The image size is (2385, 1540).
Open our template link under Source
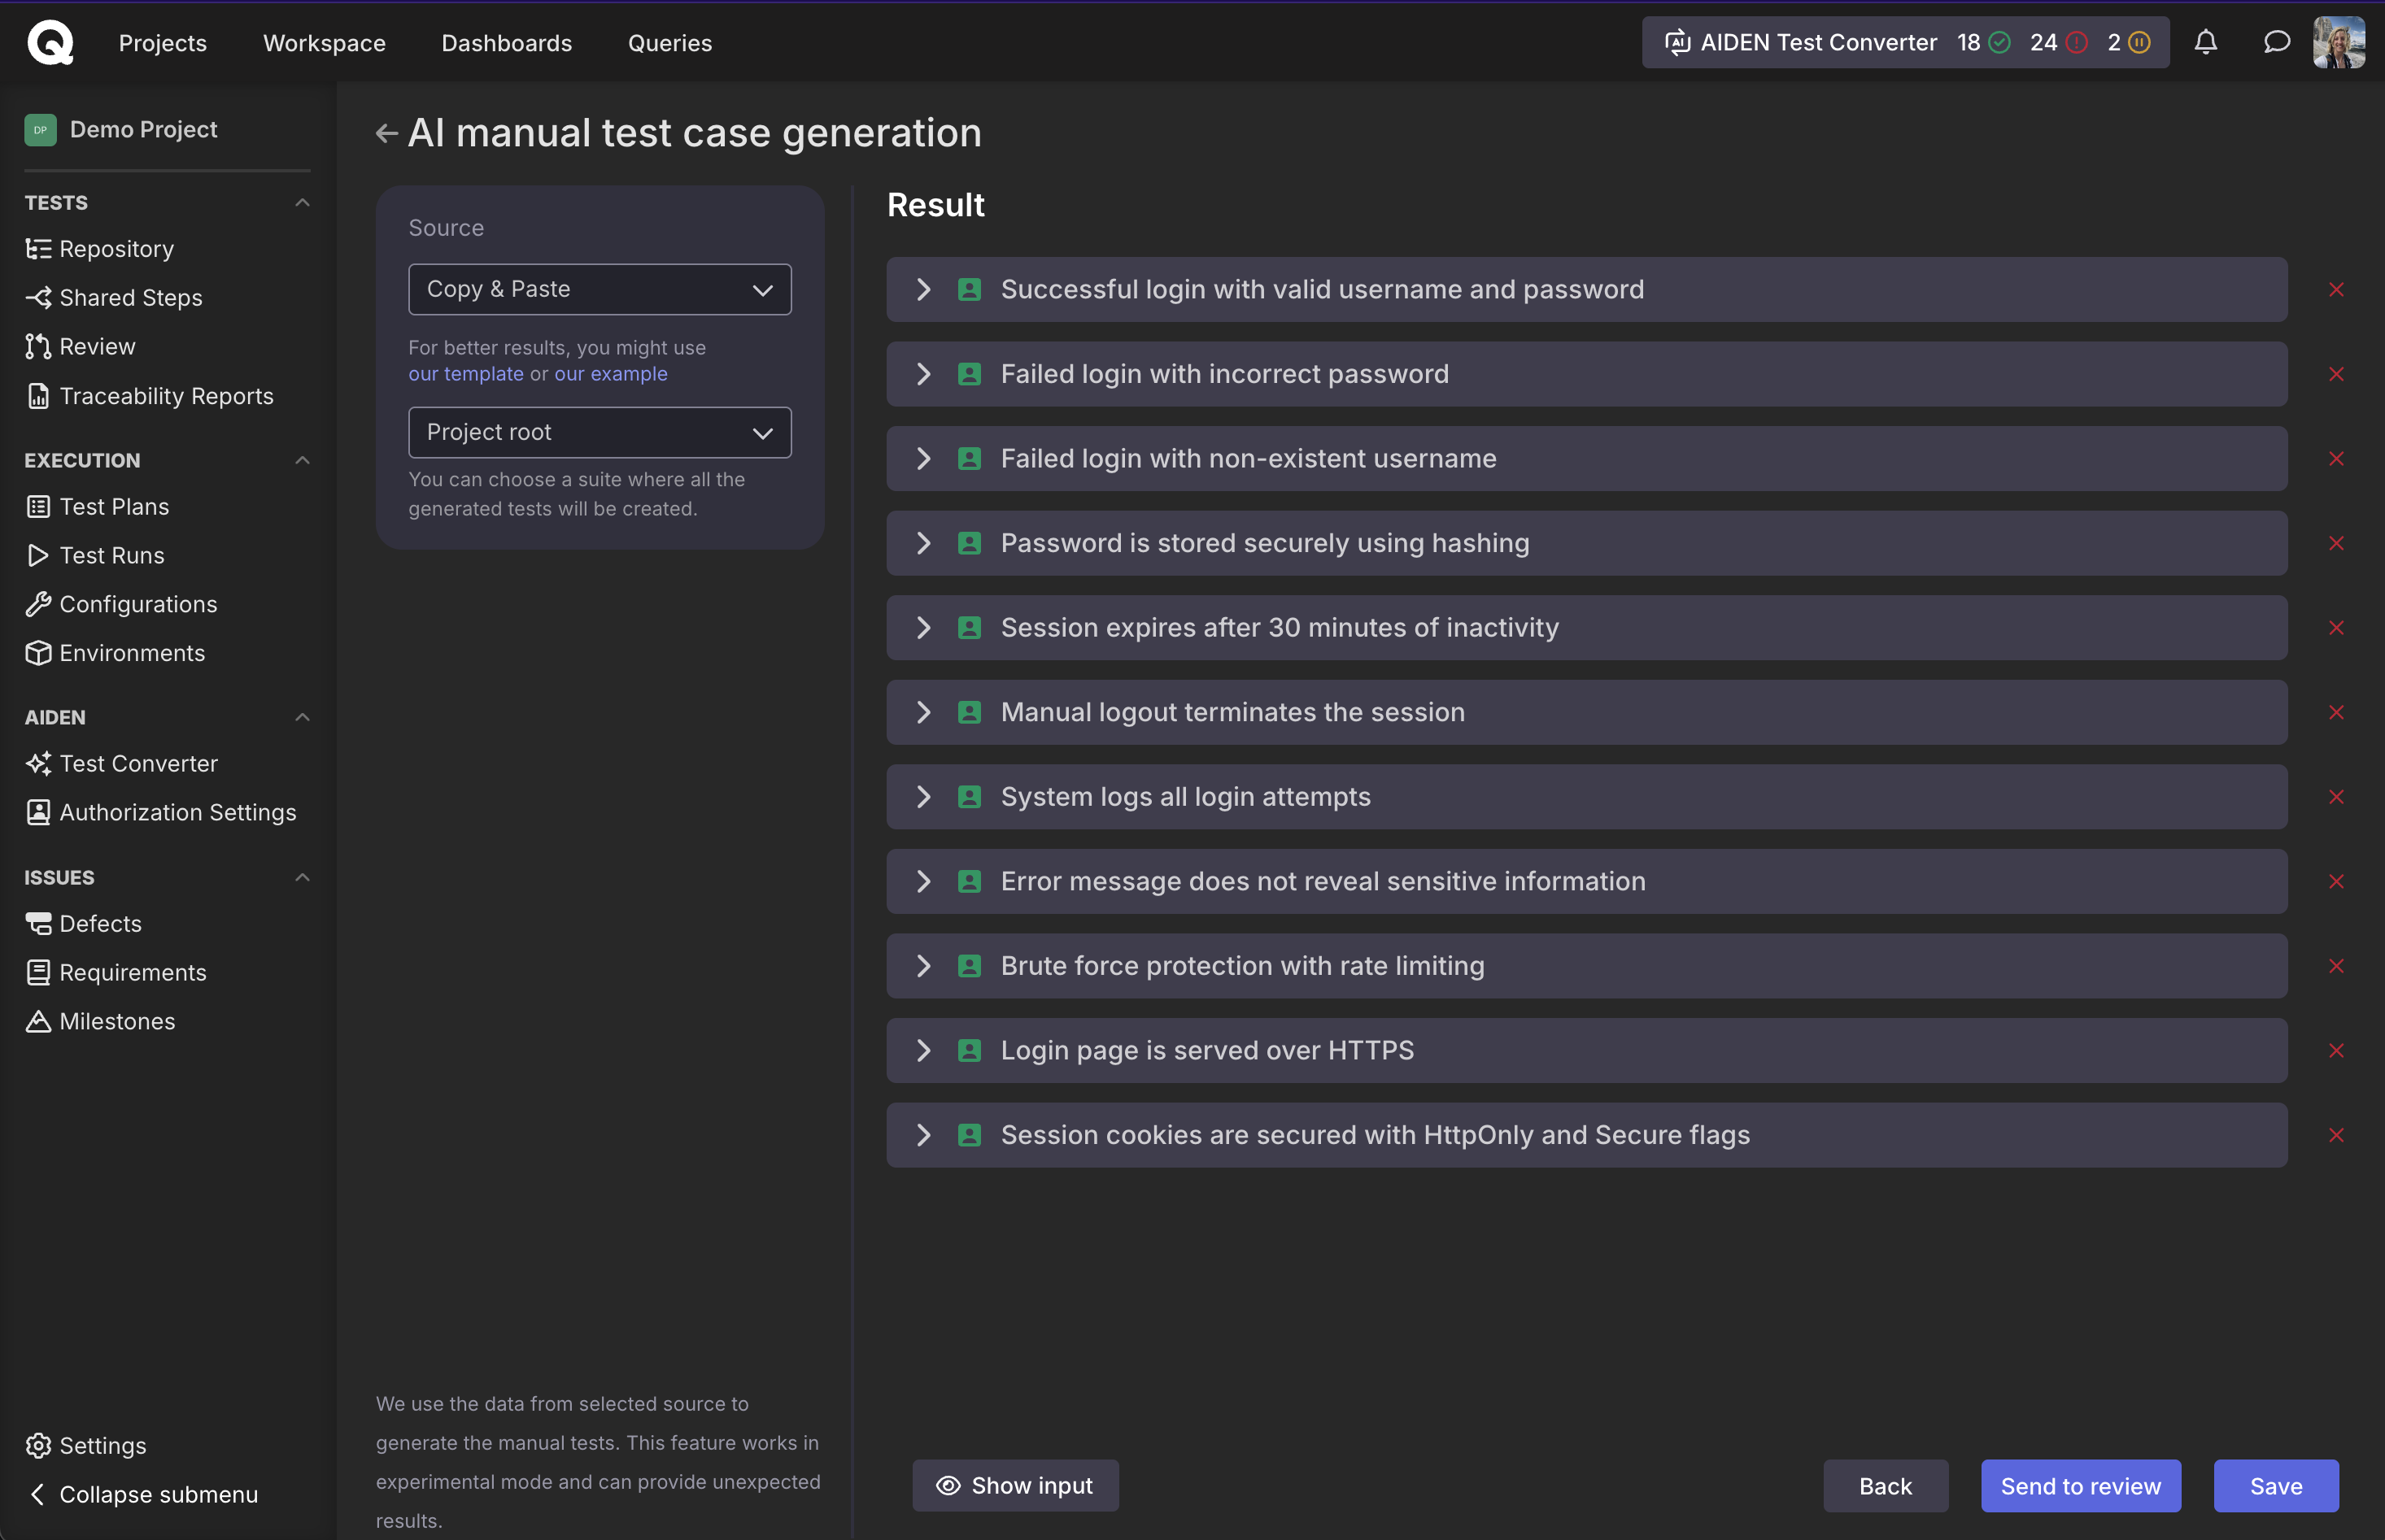(464, 374)
